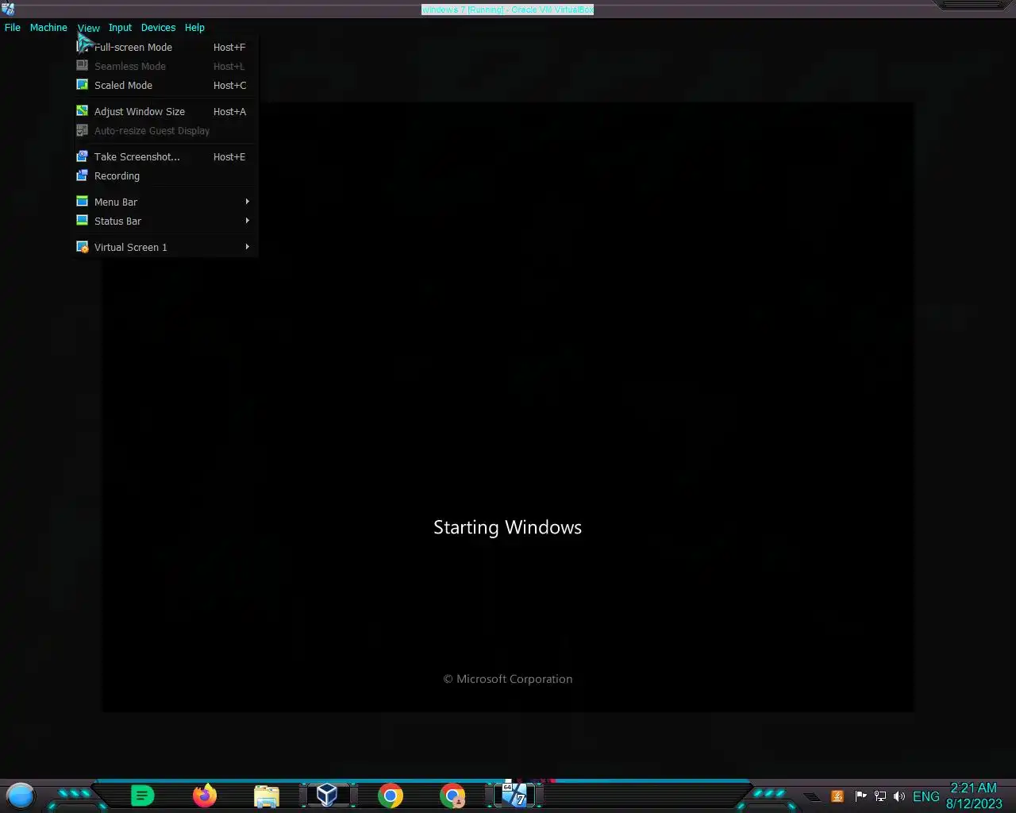Click the Status Bar entry icon
1016x813 pixels.
(x=82, y=221)
